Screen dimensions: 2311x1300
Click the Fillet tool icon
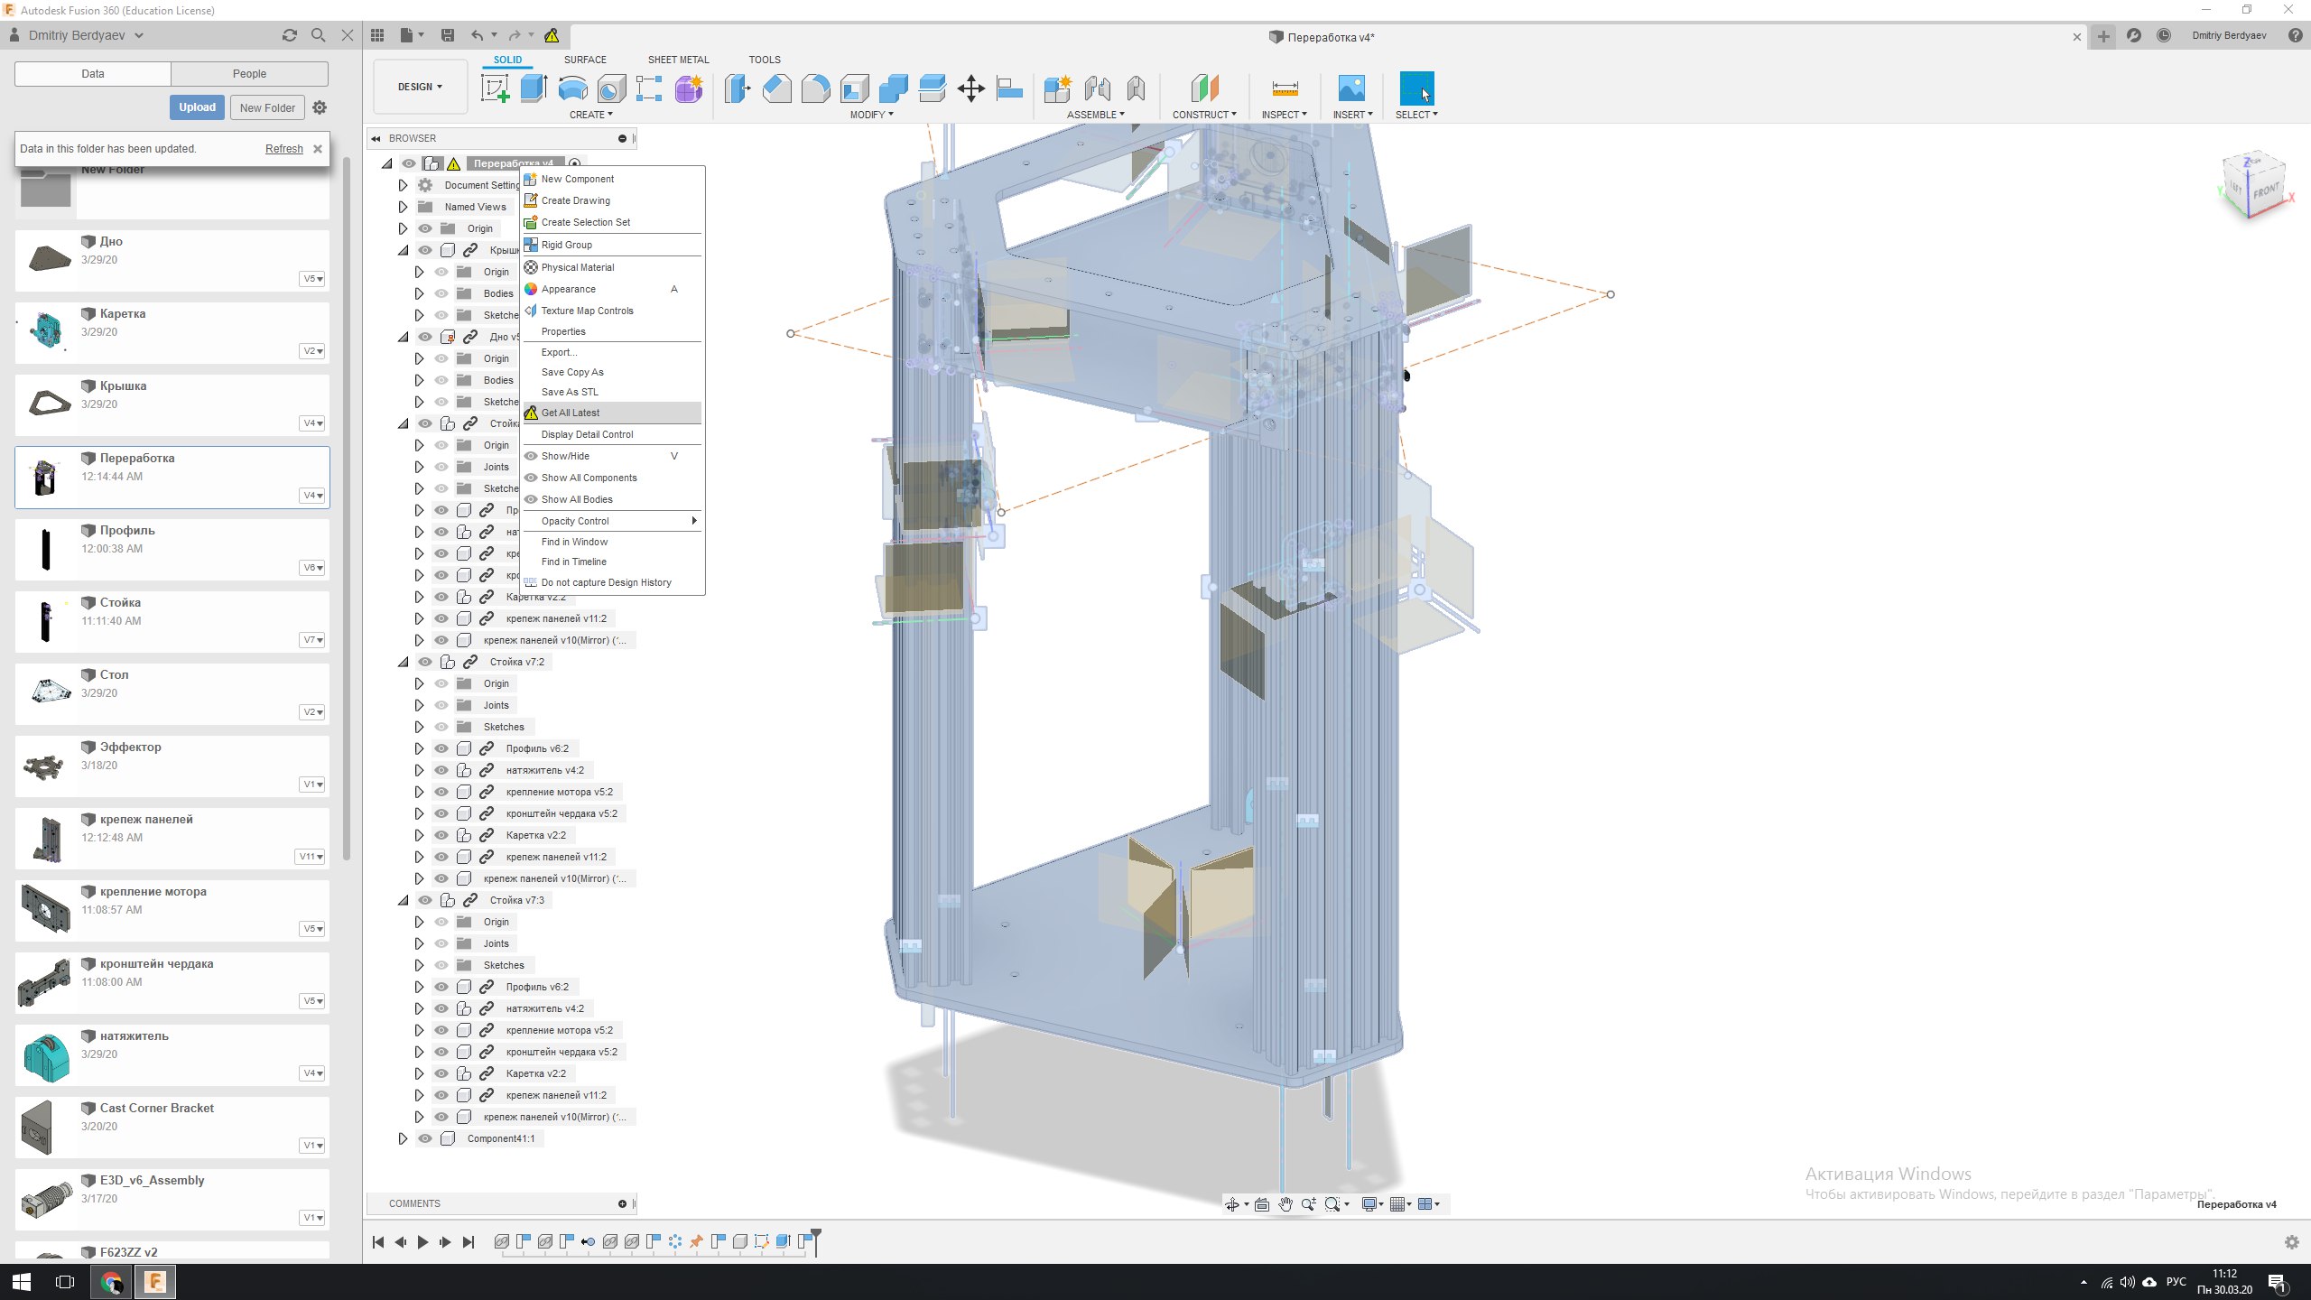point(815,88)
